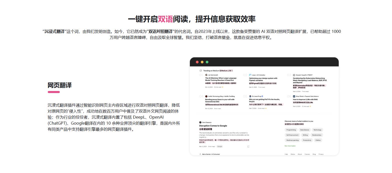Click bold “沉浸式翻译” in the intro paragraph

pos(55,32)
